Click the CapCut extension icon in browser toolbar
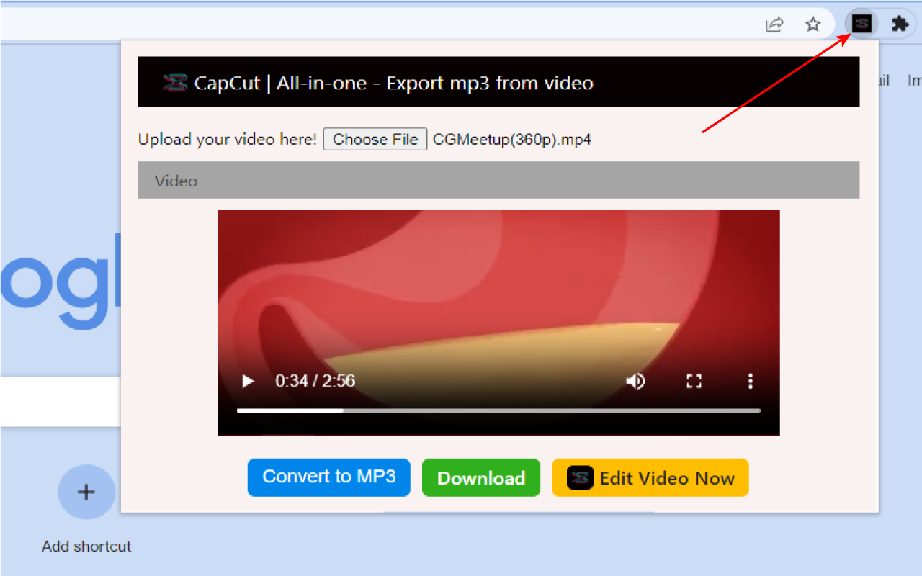This screenshot has height=576, width=922. click(x=862, y=24)
